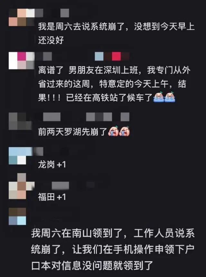Open the gray avatar beside the 罗湖先崩了 comment
Image resolution: width=206 pixels, height=277 pixels.
pyautogui.click(x=20, y=121)
